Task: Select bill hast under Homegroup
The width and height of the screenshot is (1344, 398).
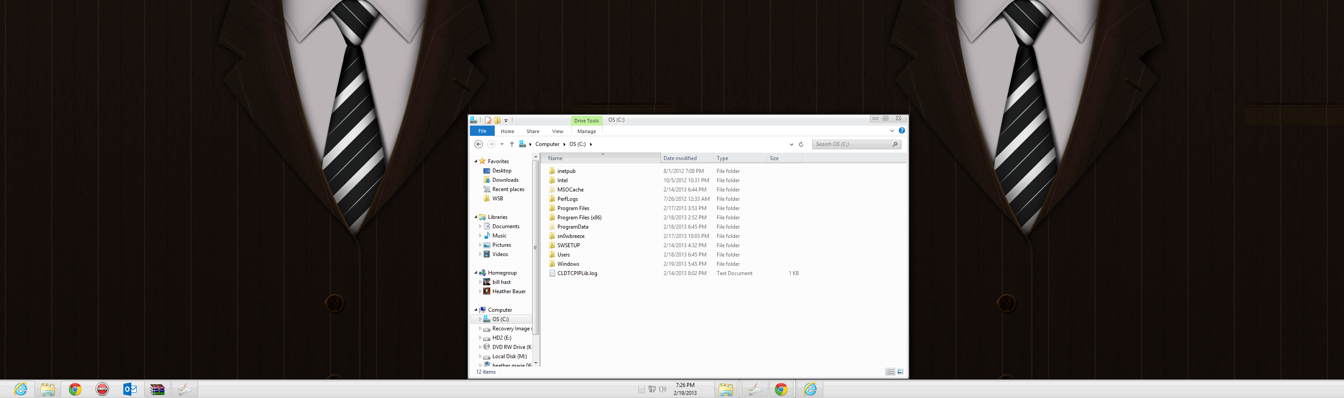Action: 501,282
